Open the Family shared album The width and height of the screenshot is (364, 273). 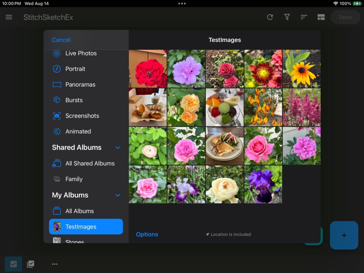(74, 179)
